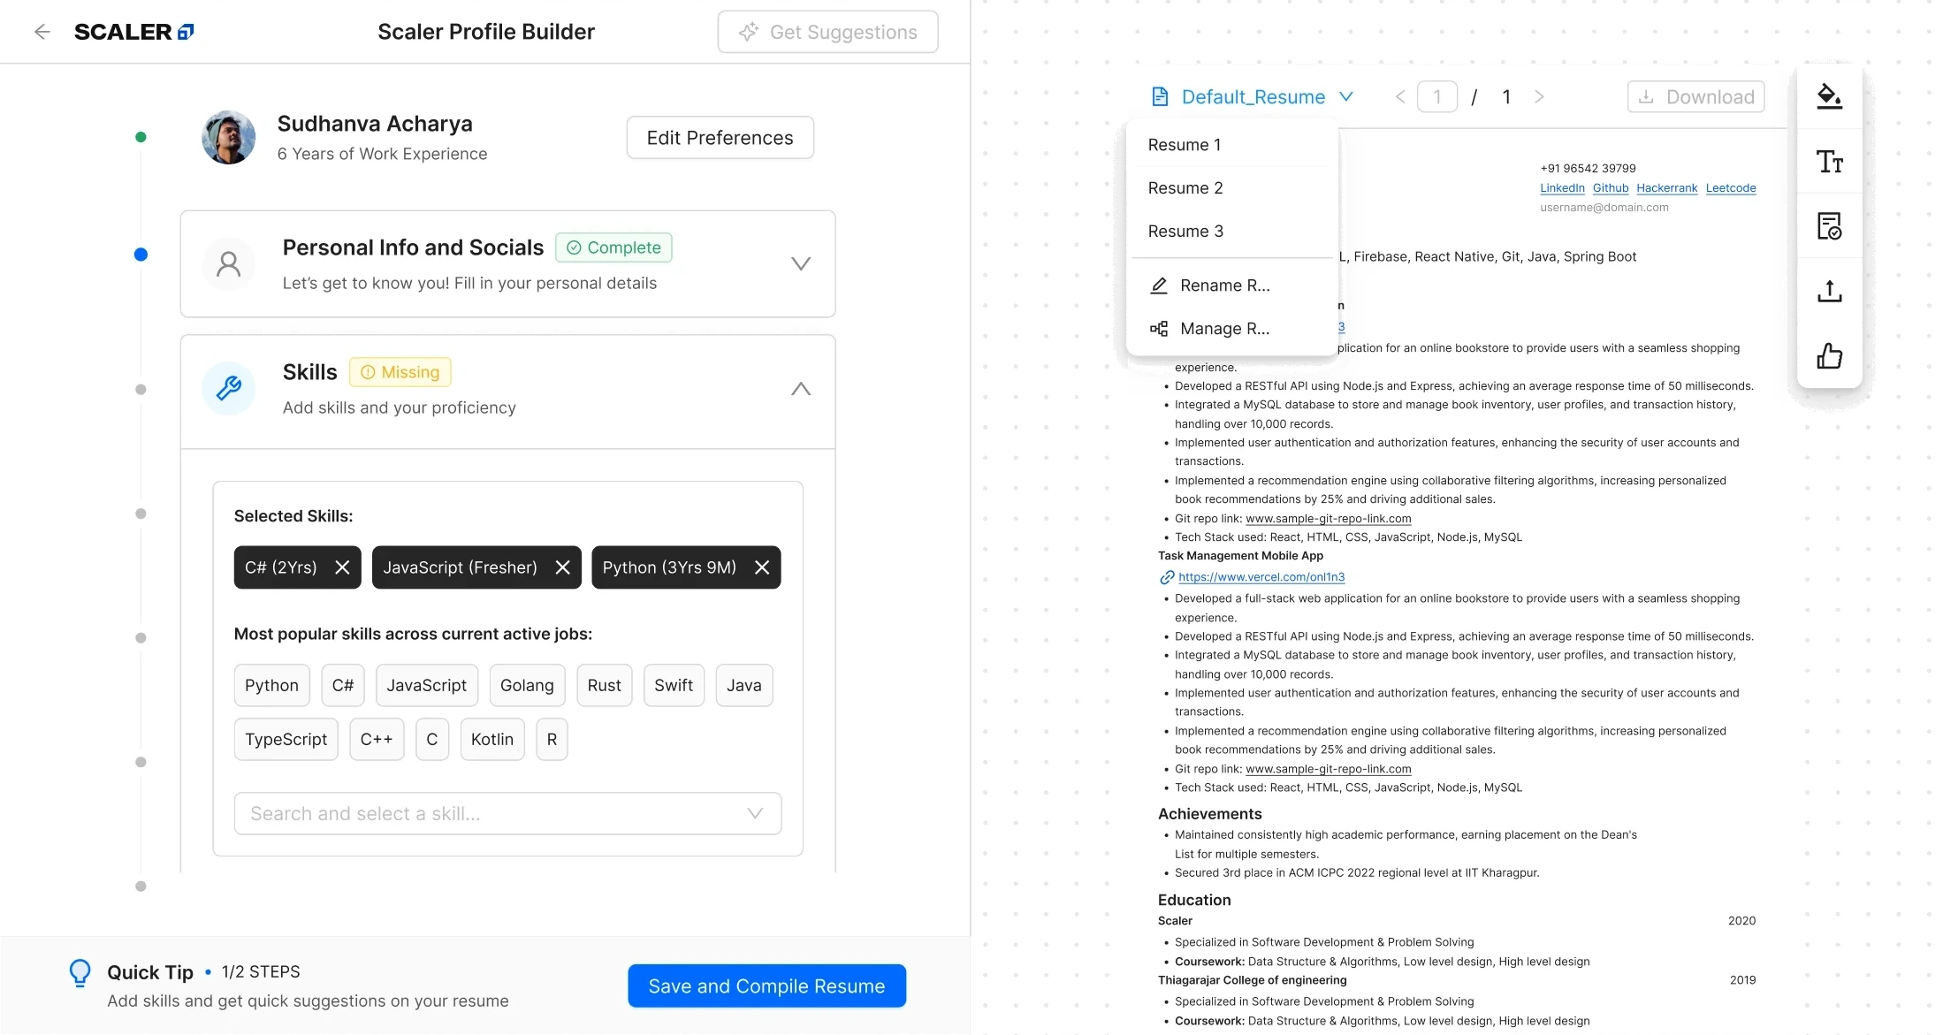Open the Hackerrank link in the resume
Image resolution: width=1943 pixels, height=1035 pixels.
click(1666, 188)
